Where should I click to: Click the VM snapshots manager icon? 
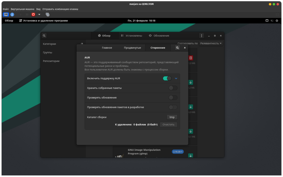[x=48, y=14]
